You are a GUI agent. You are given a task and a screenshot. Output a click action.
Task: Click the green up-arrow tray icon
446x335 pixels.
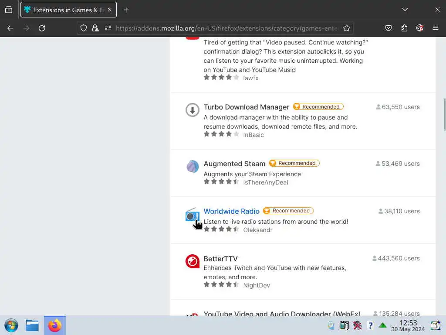382,325
